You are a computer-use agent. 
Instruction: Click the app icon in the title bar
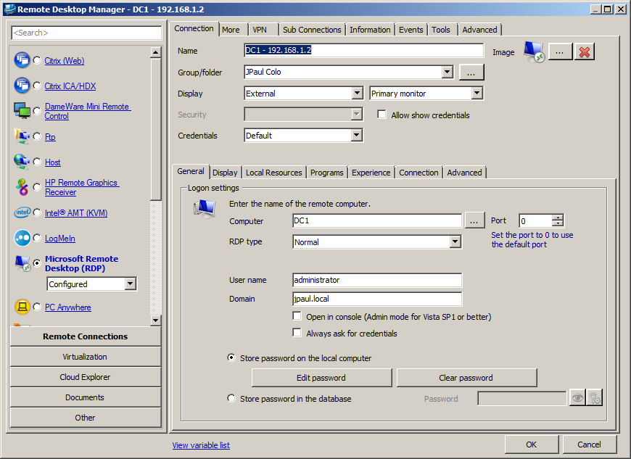point(9,9)
